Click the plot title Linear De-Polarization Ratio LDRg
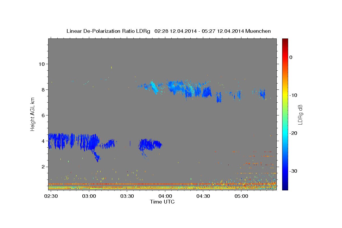Image resolution: width=342 pixels, height=228 pixels. coord(108,31)
